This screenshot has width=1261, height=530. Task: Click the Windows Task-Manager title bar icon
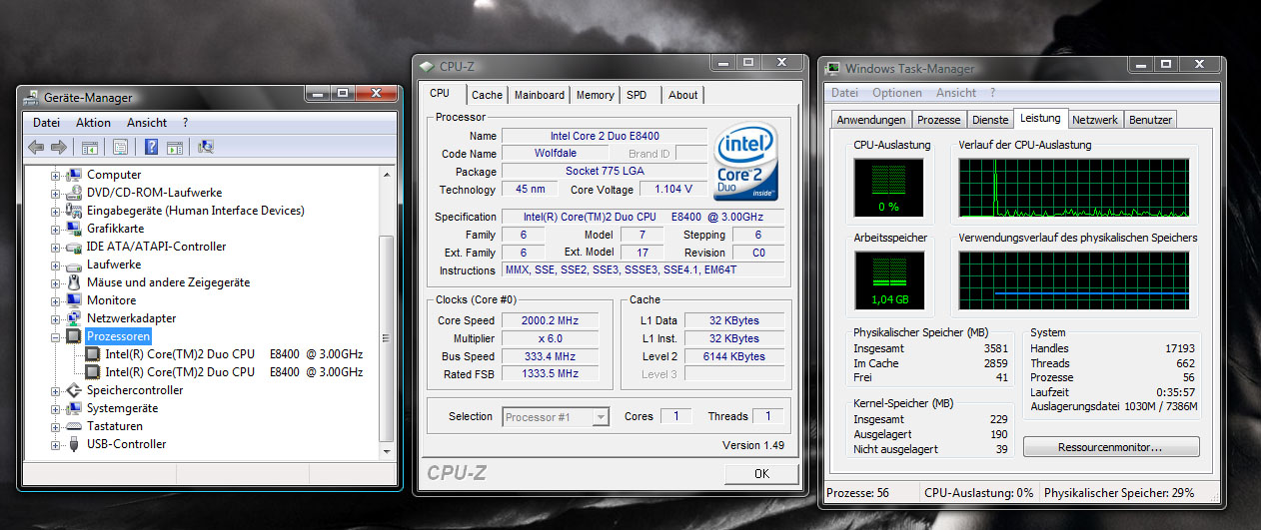pos(832,69)
